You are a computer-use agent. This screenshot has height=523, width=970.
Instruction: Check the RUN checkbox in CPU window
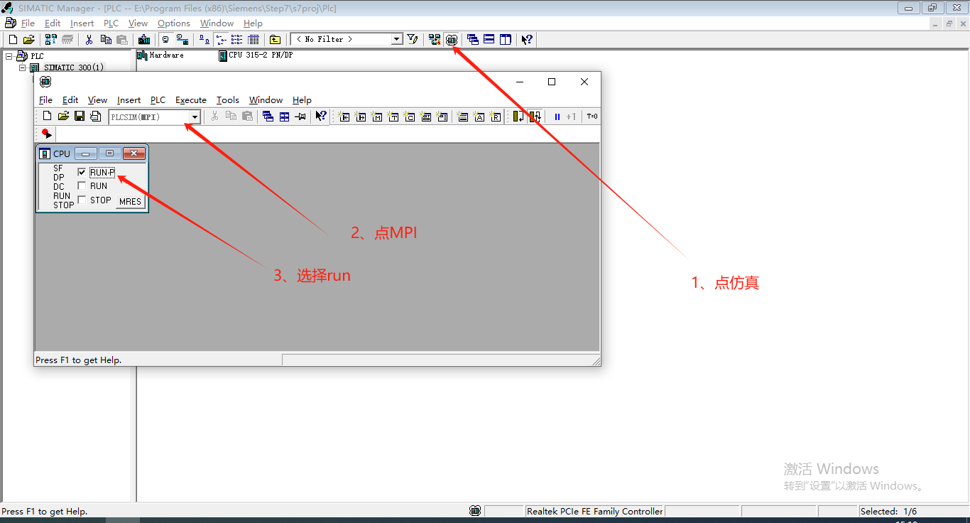[x=82, y=186]
